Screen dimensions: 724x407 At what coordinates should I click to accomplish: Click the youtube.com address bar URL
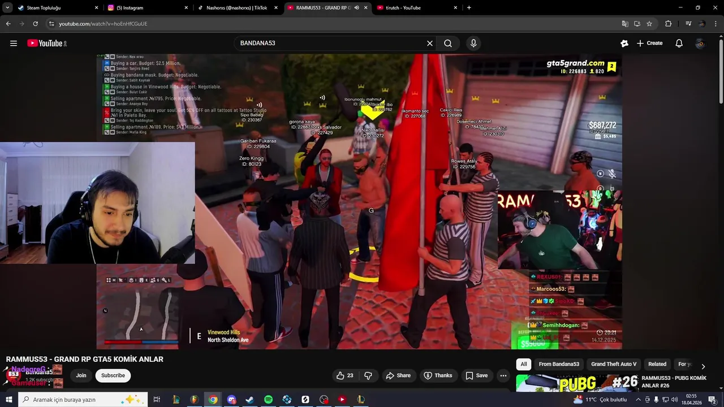tap(103, 24)
